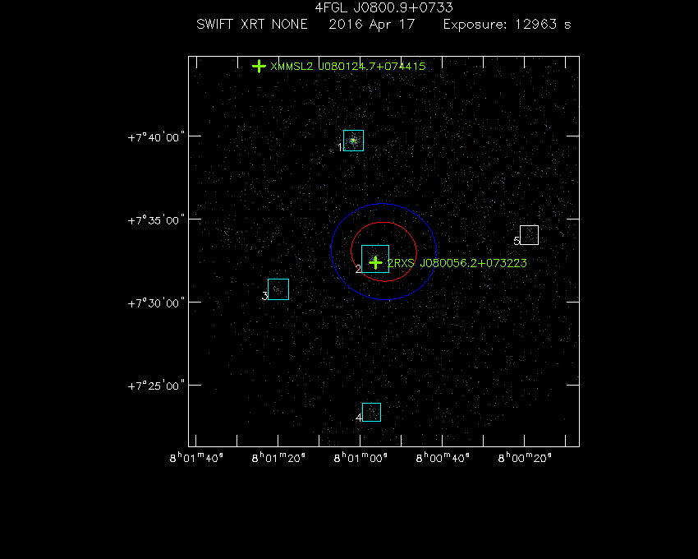
Task: Click the source number label 1
Action: [340, 147]
